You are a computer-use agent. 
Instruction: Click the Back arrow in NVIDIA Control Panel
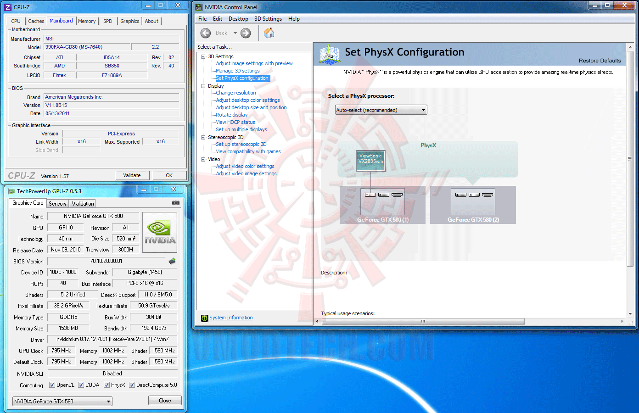pos(206,33)
